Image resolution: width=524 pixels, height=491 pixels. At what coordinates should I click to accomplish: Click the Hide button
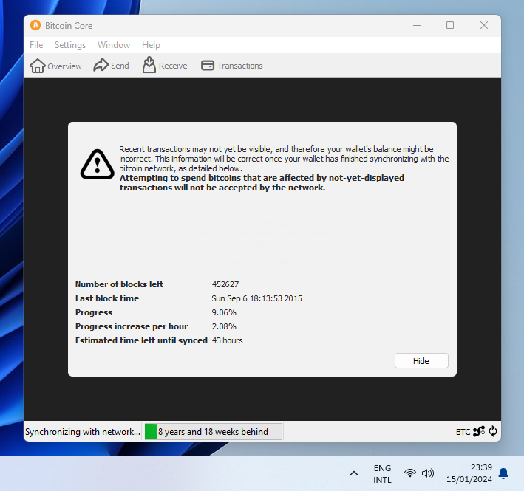coord(421,361)
